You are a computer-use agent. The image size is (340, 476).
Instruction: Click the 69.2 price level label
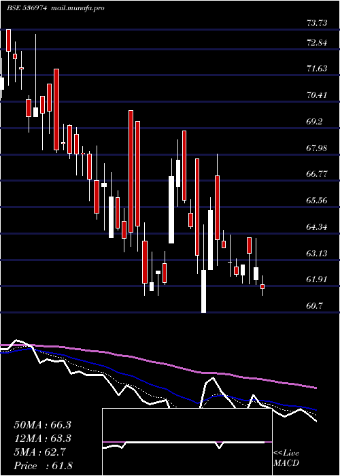click(314, 122)
